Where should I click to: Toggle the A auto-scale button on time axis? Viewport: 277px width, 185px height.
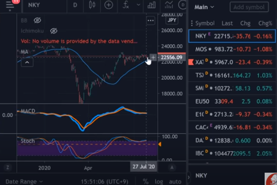pyautogui.click(x=172, y=167)
